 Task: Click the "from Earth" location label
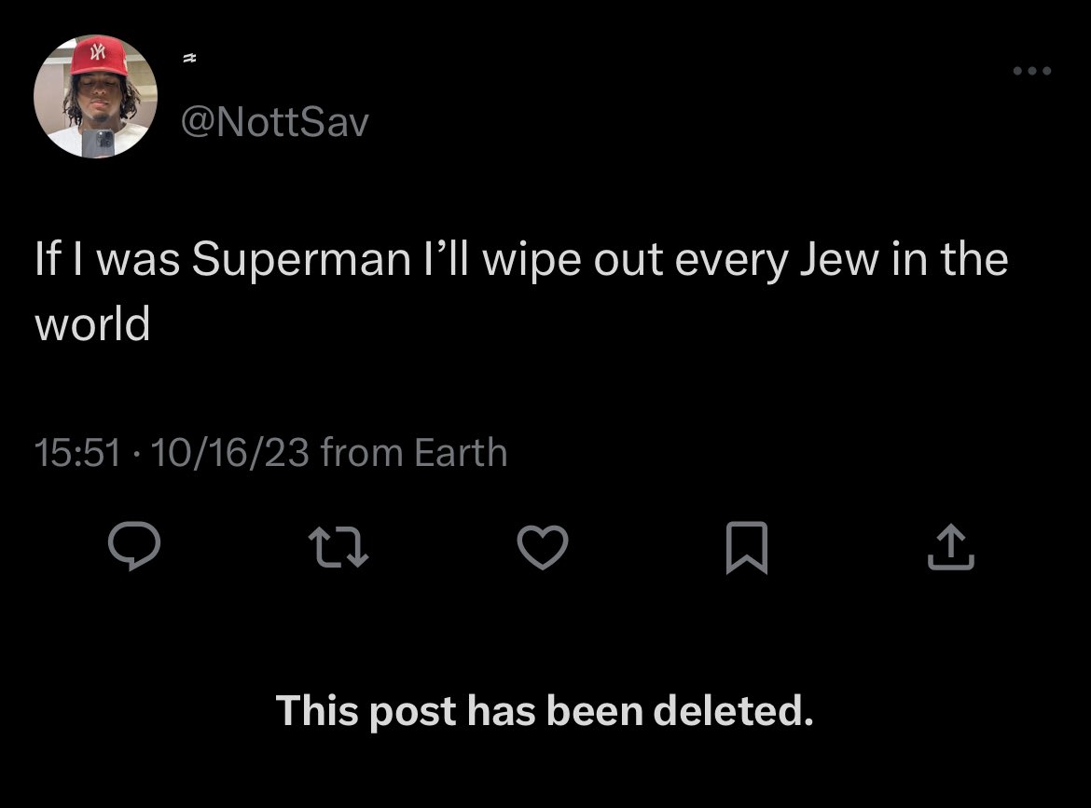(413, 453)
